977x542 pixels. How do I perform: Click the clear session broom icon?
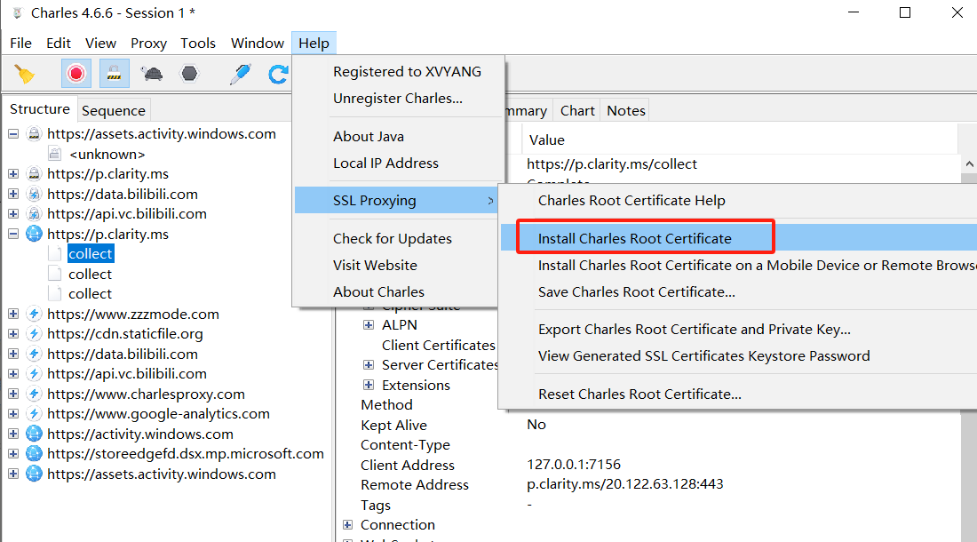click(x=24, y=74)
